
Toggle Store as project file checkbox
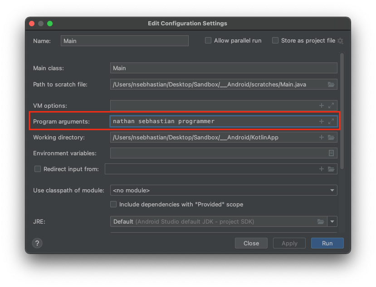coord(275,40)
